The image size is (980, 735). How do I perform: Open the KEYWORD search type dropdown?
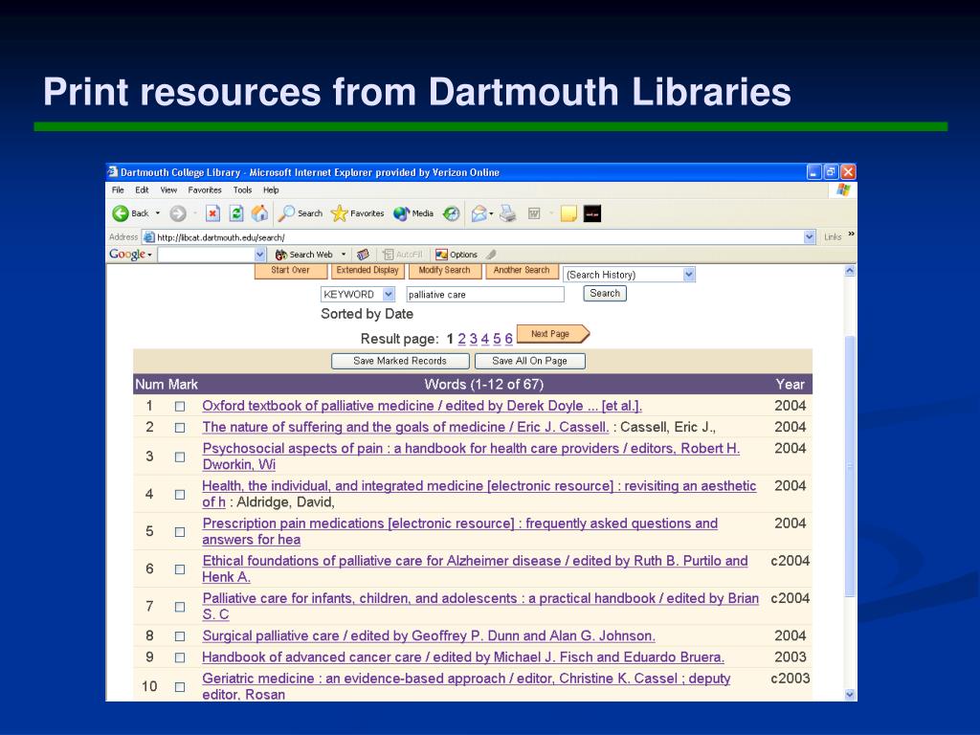(389, 294)
